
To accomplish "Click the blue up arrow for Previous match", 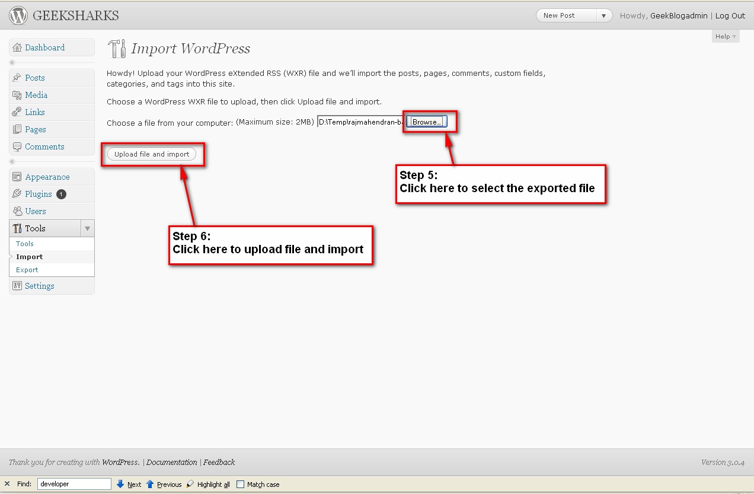I will pyautogui.click(x=150, y=484).
